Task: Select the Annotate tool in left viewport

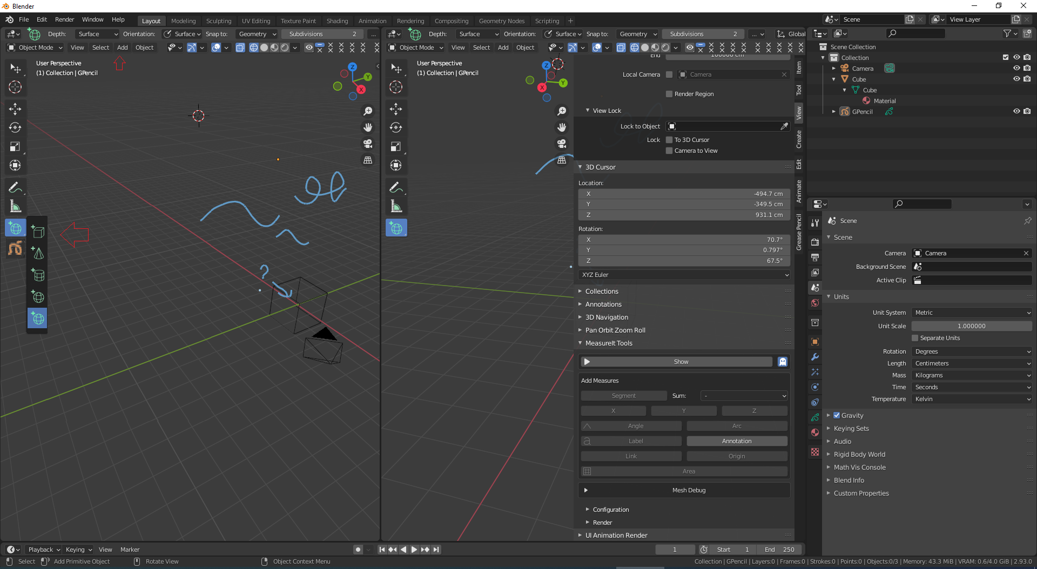Action: 15,187
